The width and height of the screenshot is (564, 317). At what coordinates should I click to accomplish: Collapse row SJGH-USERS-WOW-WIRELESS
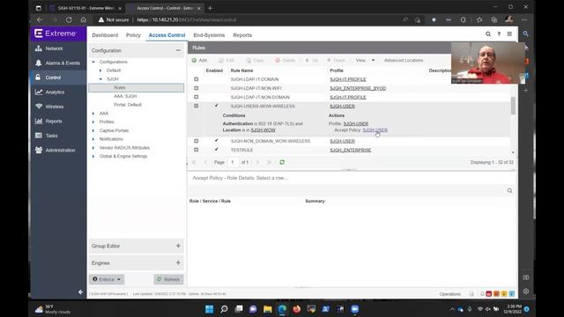tap(196, 106)
